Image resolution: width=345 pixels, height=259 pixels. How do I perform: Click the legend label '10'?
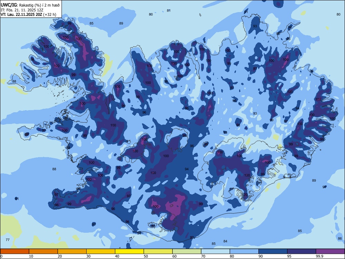[x=31, y=256]
